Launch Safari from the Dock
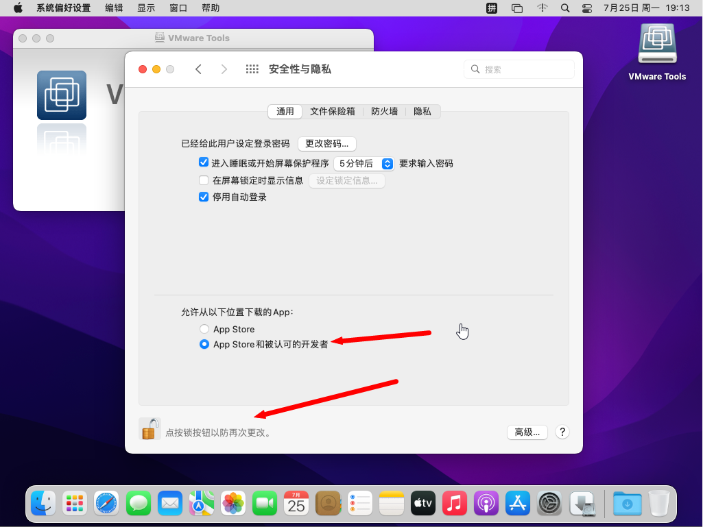The width and height of the screenshot is (703, 527). pos(106,503)
